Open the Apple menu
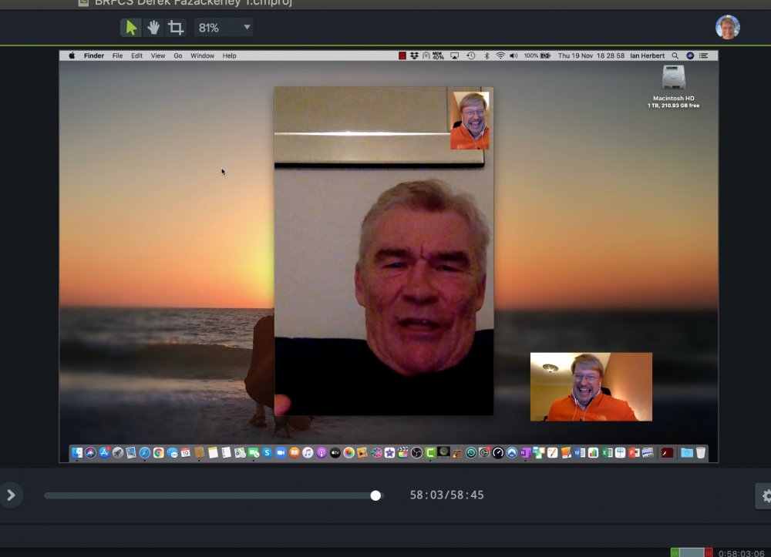This screenshot has height=557, width=771. click(x=72, y=56)
